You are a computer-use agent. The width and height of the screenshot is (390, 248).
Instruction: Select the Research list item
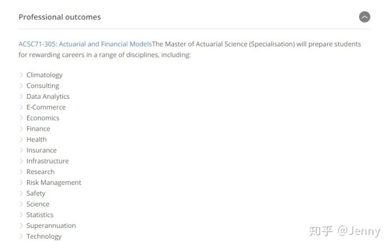coord(40,172)
